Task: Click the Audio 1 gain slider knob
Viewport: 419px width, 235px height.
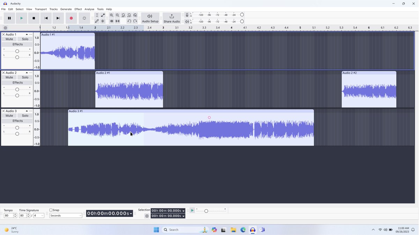Action: (x=17, y=51)
